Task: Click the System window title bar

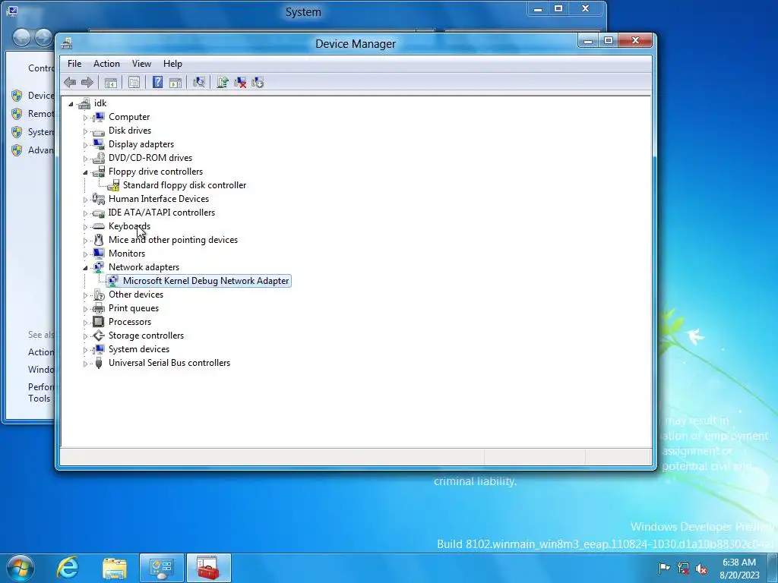Action: point(303,12)
